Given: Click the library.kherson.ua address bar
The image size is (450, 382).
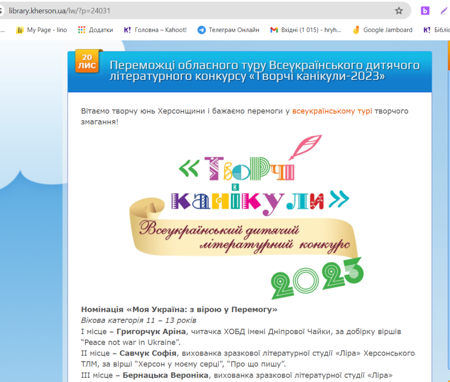Looking at the screenshot, I should (x=201, y=11).
